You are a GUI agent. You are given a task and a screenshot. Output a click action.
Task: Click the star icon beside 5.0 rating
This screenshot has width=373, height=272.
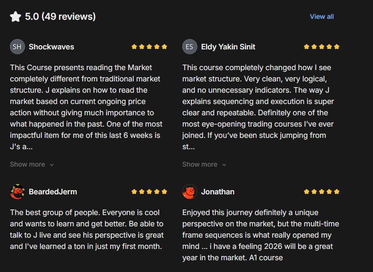pos(16,17)
